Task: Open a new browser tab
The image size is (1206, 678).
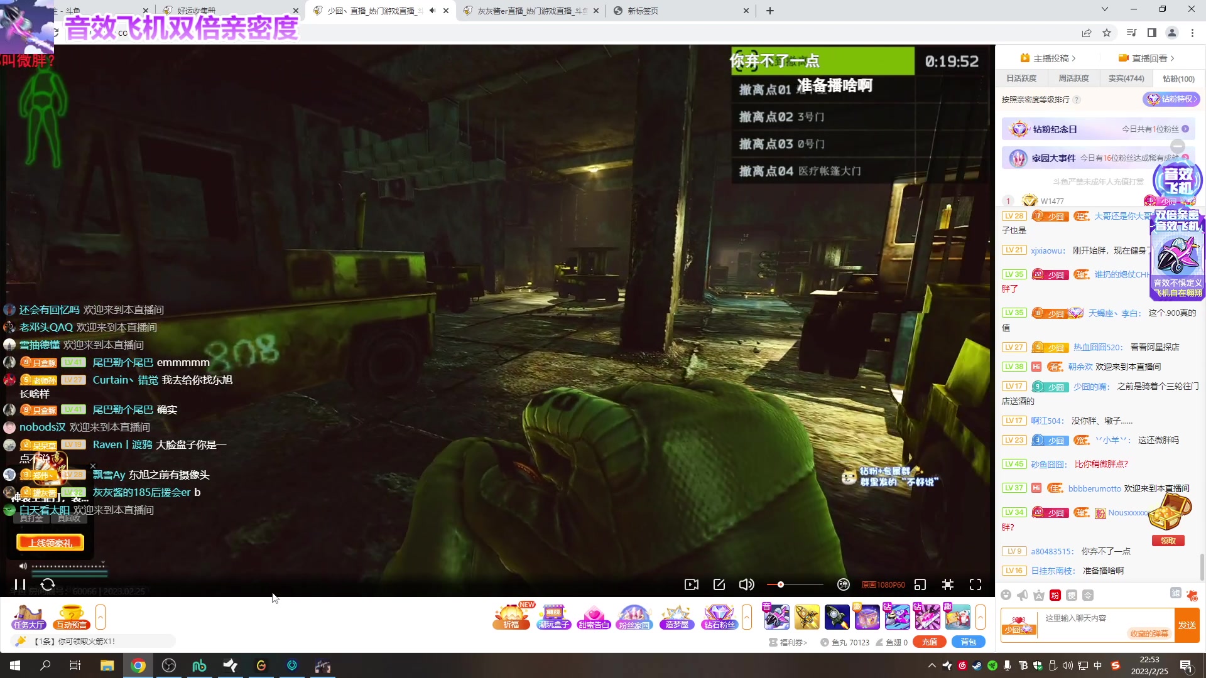Action: click(770, 11)
